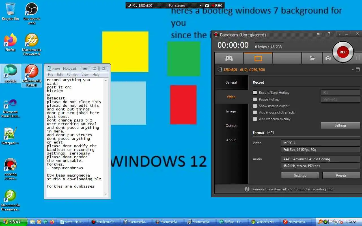362x226 pixels.
Task: Enable Add webcam overlay checkbox
Action: [x=255, y=119]
